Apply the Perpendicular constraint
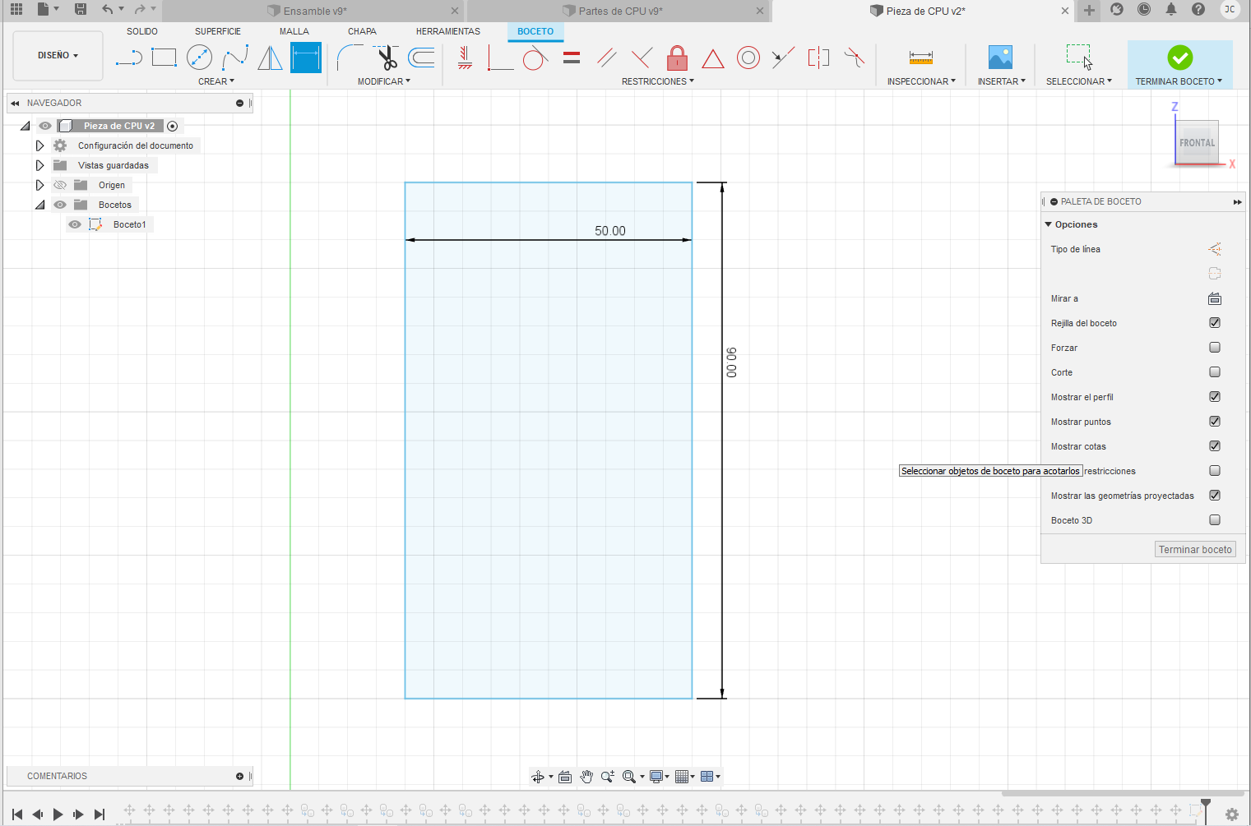1251x826 pixels. (x=642, y=58)
